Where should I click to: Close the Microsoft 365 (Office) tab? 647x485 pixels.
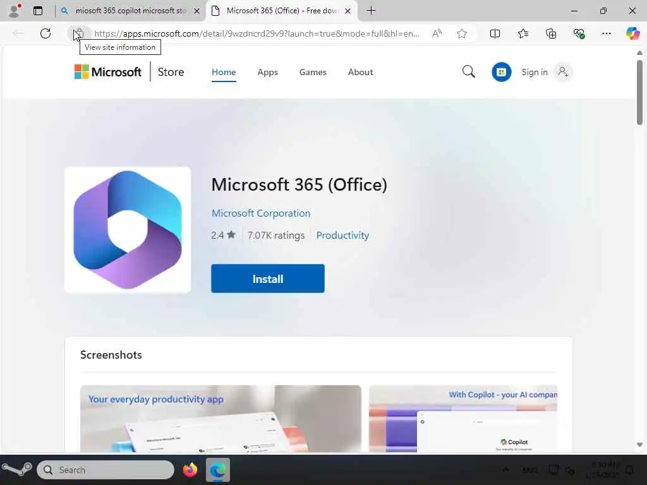coord(348,11)
